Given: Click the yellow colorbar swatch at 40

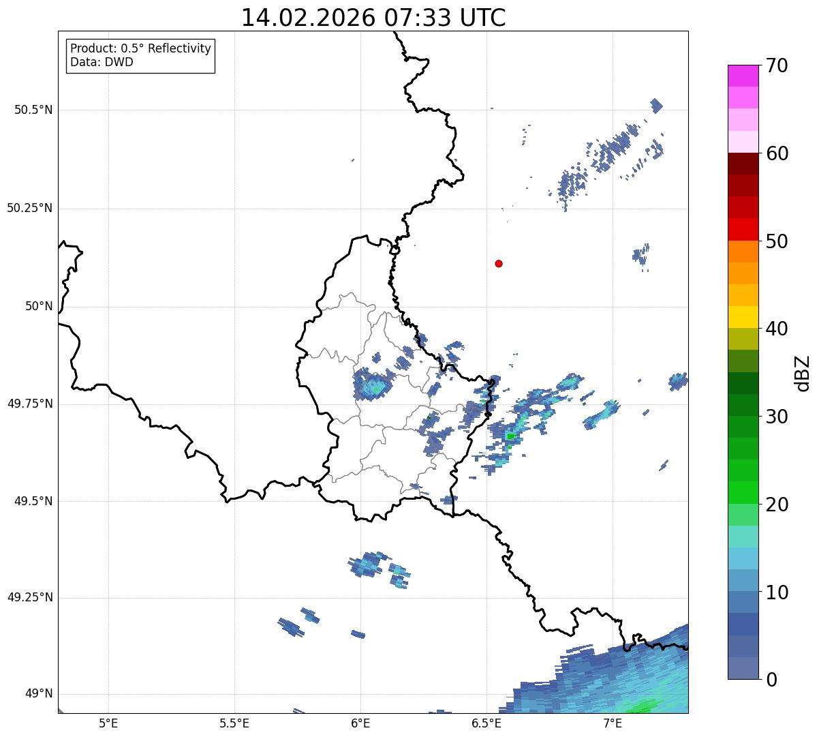Looking at the screenshot, I should [x=743, y=318].
